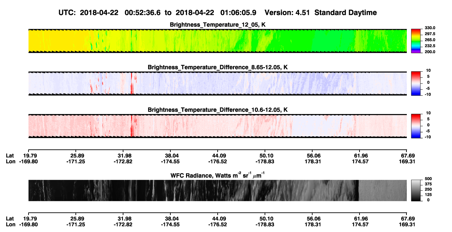Click longitude -172.82 on the upper axis

click(x=123, y=161)
